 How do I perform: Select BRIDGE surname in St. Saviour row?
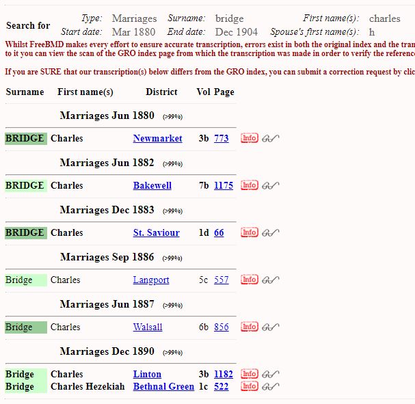(25, 232)
